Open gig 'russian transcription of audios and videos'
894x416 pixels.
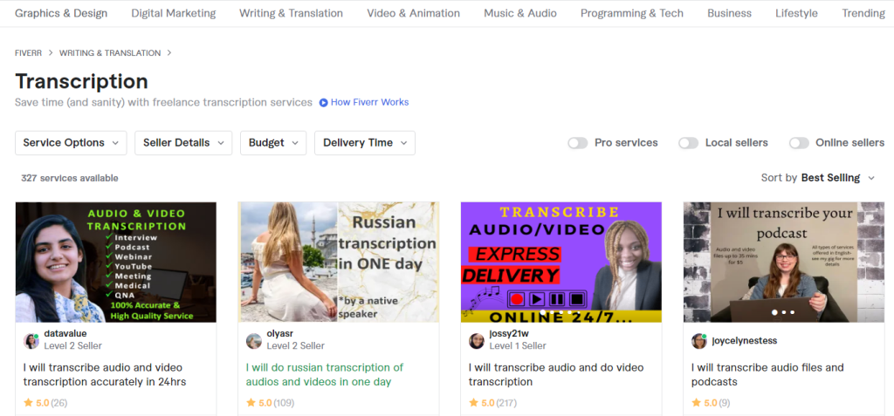(325, 374)
